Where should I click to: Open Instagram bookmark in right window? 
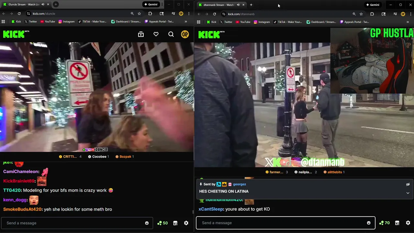coord(262,22)
